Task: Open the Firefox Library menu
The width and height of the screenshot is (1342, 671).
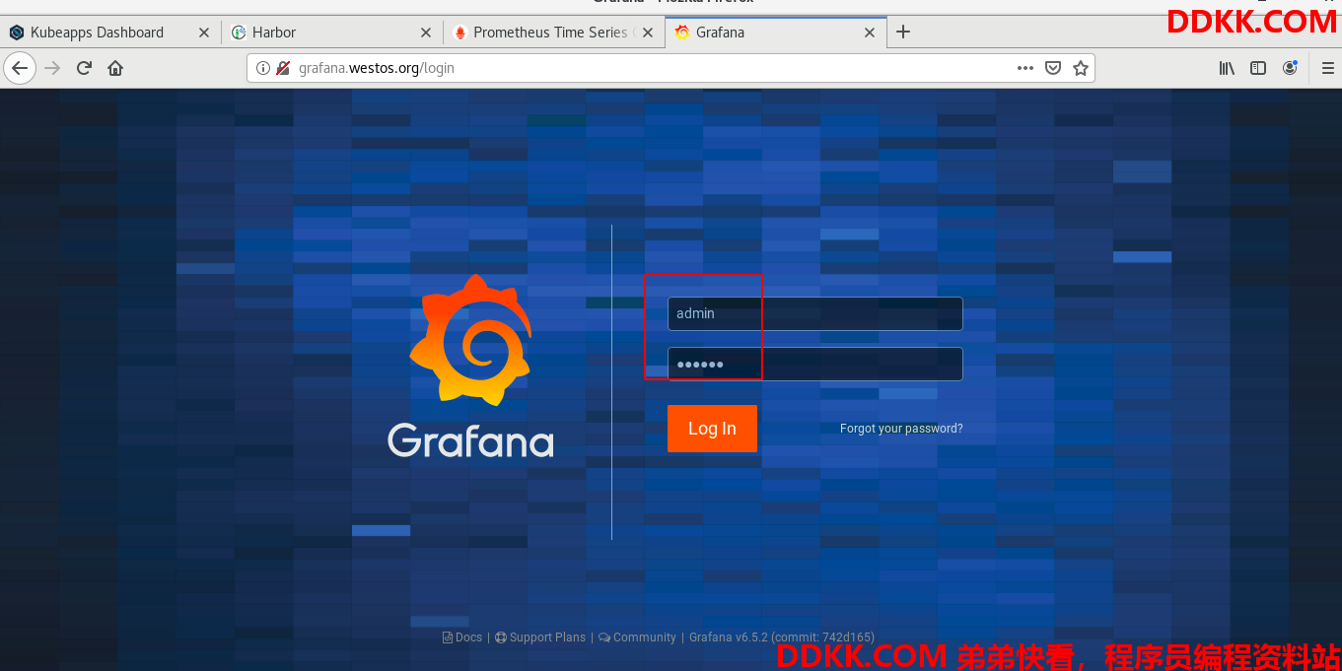Action: pyautogui.click(x=1228, y=68)
